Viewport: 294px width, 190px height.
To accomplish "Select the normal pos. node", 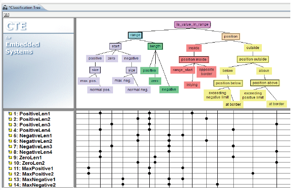I will click(x=100, y=90).
